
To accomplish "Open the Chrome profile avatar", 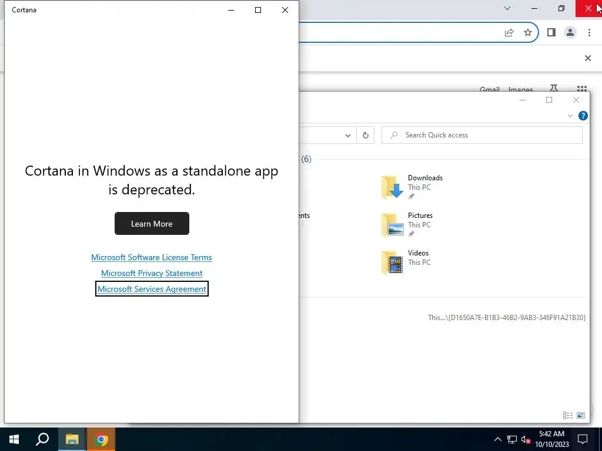I will tap(570, 33).
